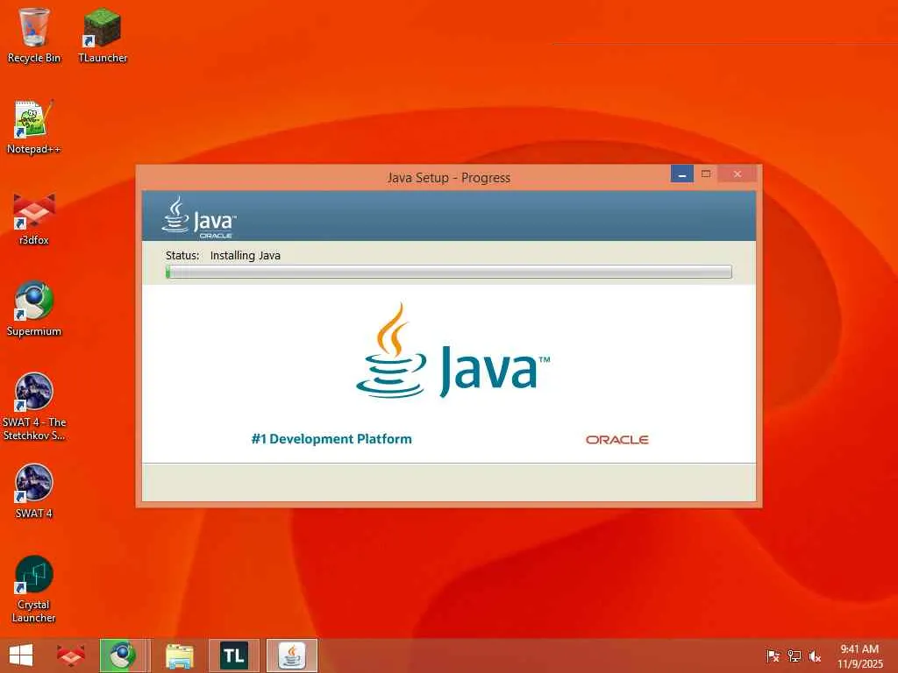898x673 pixels.
Task: Click the muted volume tray icon
Action: (x=815, y=655)
